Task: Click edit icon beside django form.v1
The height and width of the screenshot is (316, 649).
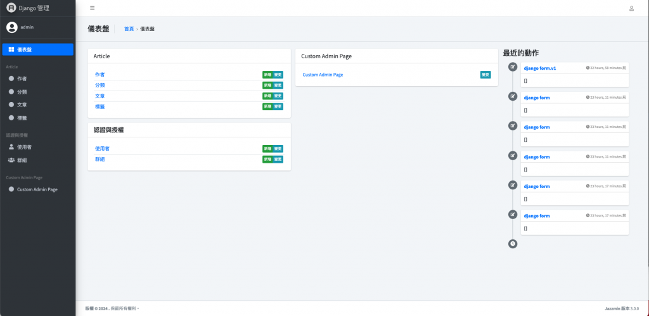Action: click(x=513, y=66)
